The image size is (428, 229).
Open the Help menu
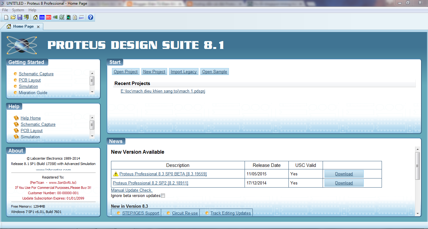pos(32,10)
